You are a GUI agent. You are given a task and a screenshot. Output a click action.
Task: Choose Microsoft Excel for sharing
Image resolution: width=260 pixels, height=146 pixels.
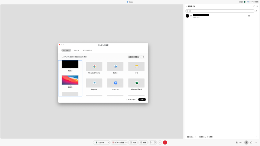tap(136, 83)
